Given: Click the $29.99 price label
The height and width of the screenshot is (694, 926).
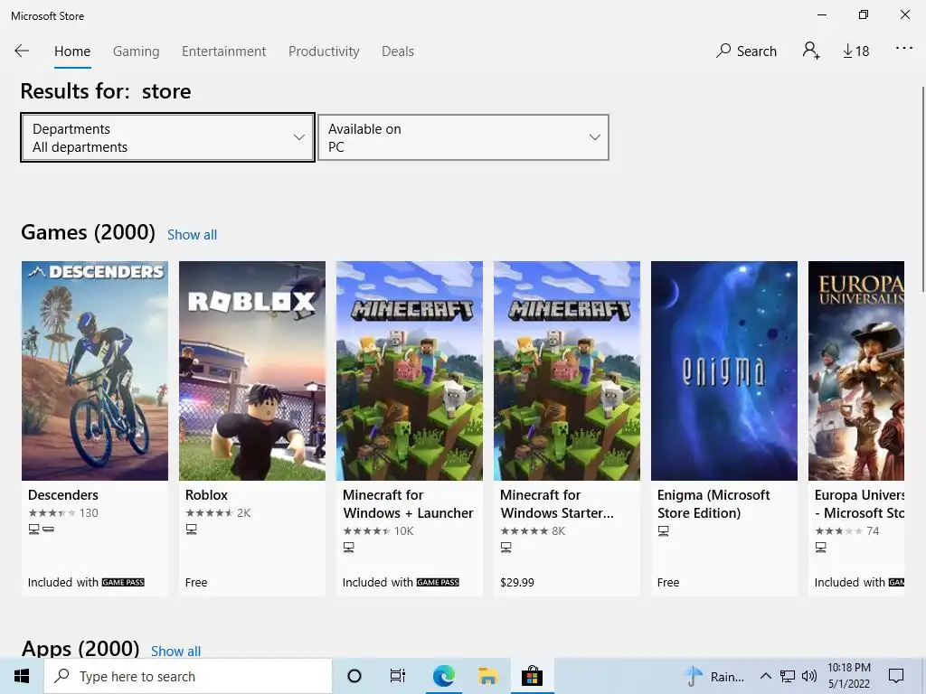Looking at the screenshot, I should point(516,583).
